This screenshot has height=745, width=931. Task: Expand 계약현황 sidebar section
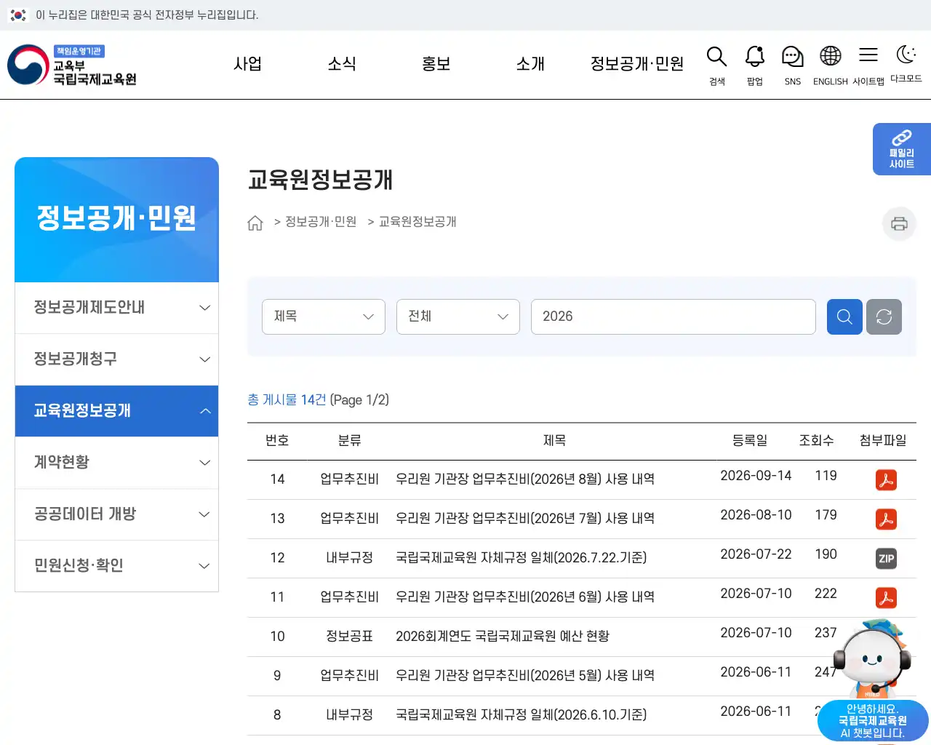pyautogui.click(x=116, y=463)
